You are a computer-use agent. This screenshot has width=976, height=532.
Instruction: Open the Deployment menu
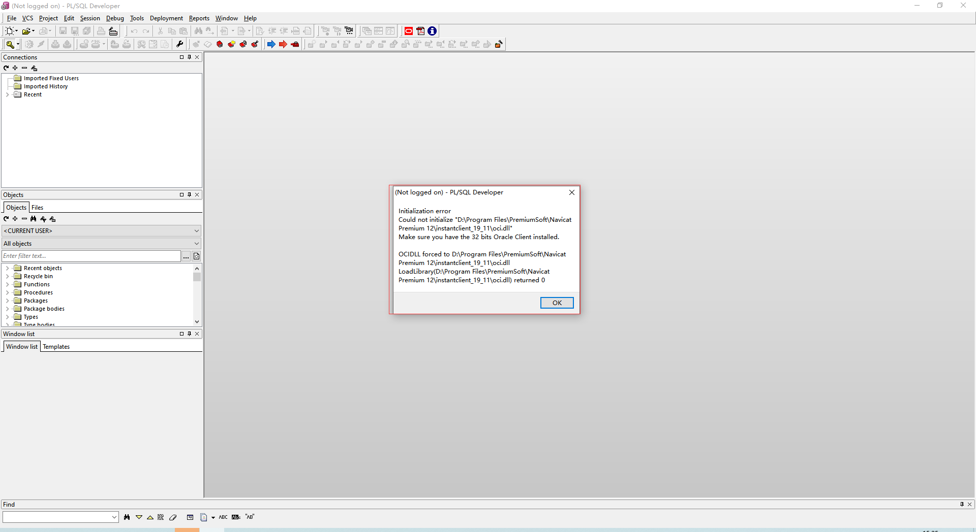(166, 18)
